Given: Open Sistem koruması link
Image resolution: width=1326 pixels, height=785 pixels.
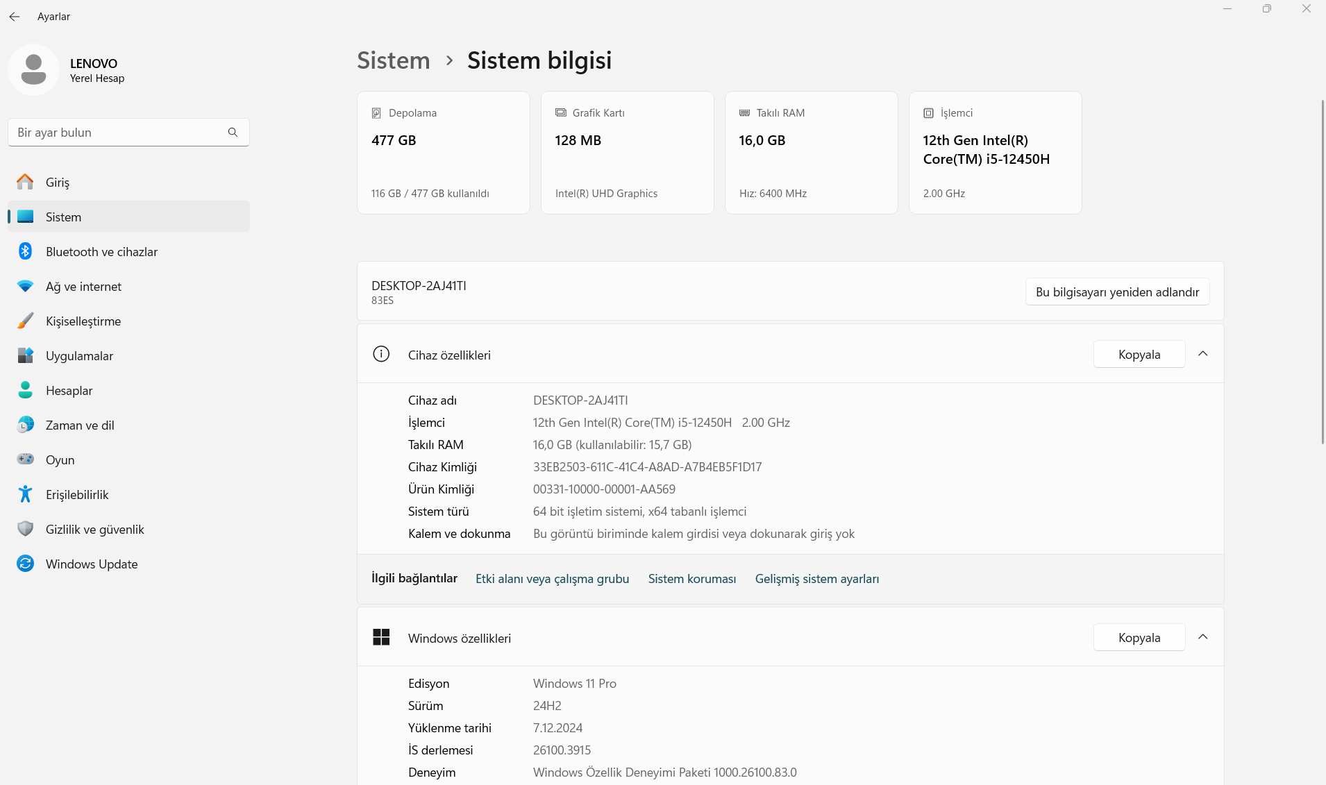Looking at the screenshot, I should coord(692,579).
